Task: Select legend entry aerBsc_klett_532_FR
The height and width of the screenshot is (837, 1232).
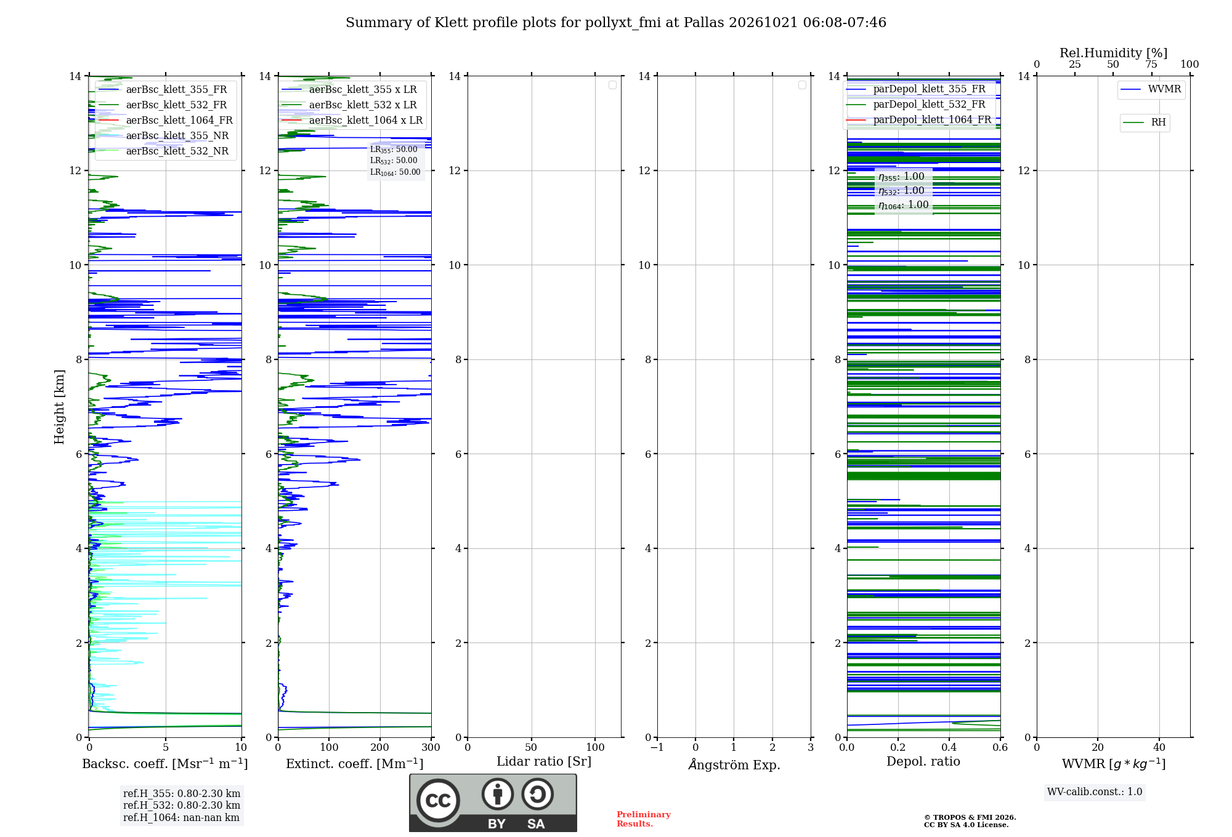Action: [x=163, y=105]
